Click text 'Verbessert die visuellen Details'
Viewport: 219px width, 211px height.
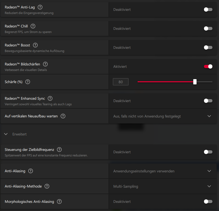(x=26, y=70)
